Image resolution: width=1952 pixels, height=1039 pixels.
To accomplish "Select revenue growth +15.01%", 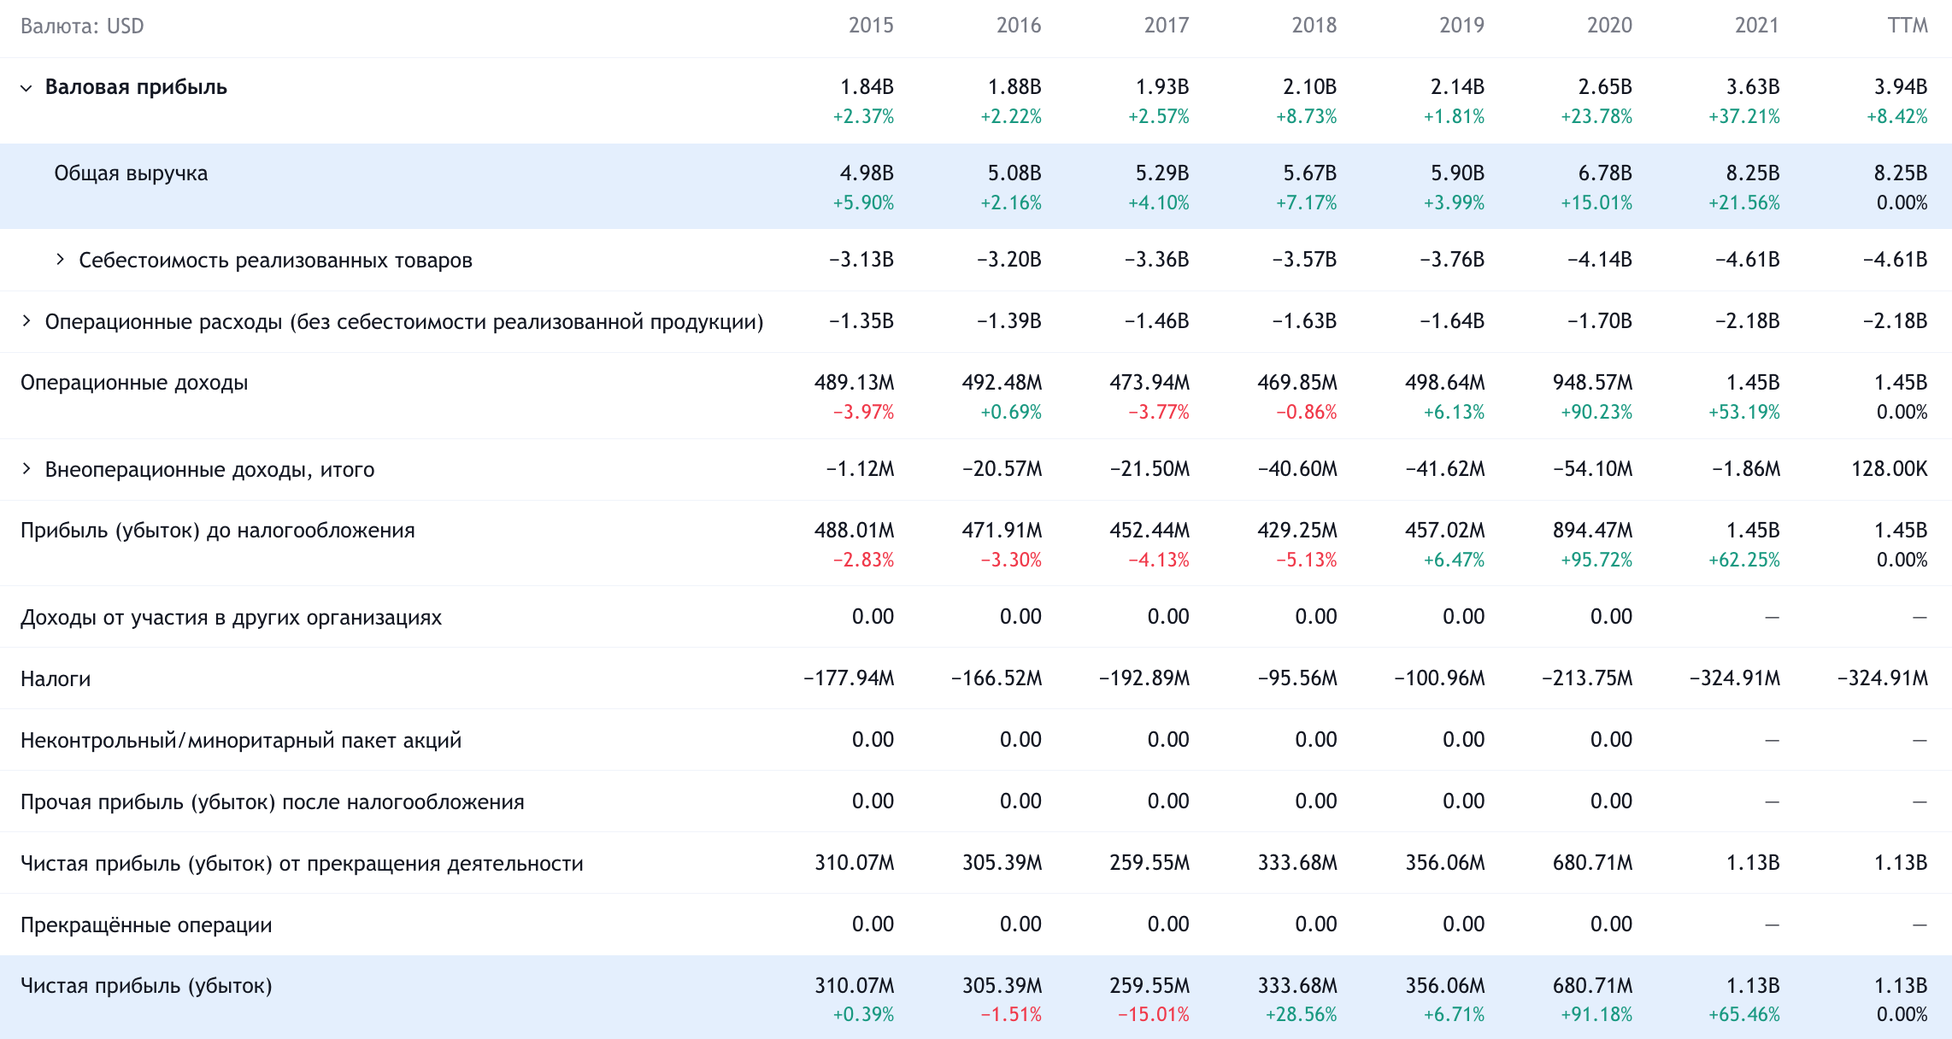I will [1596, 203].
